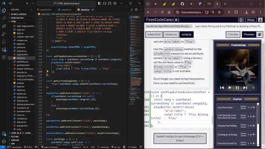
Task: Open portfolio.css in the explorer
Action: coord(22,62)
